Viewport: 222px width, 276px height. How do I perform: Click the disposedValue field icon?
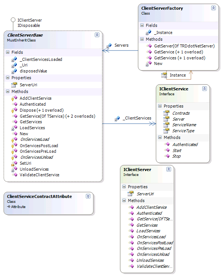tap(14, 71)
